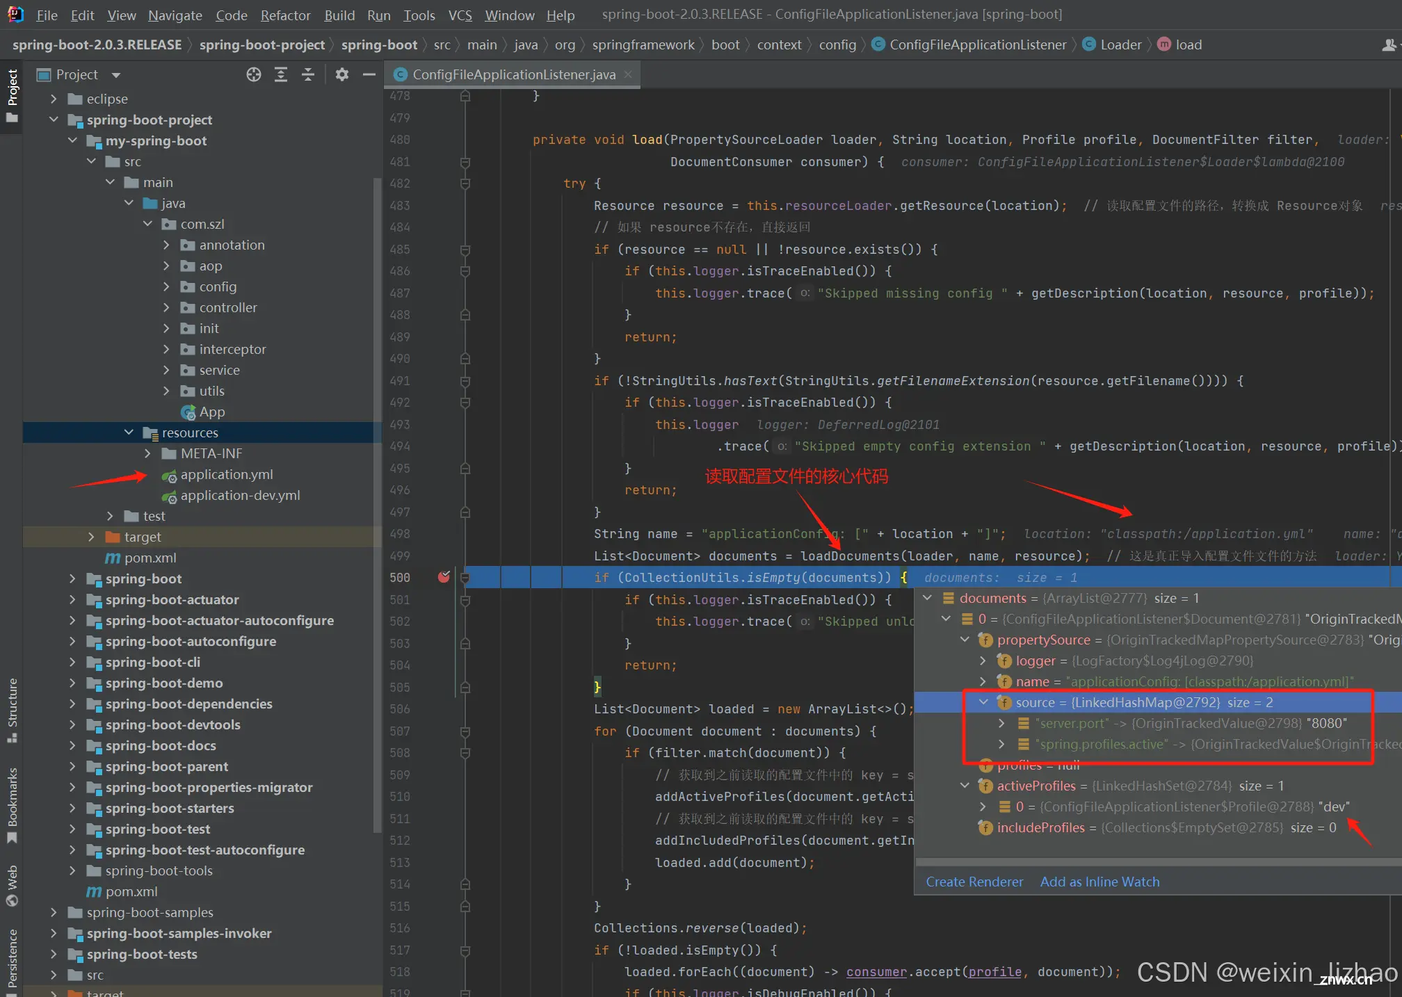
Task: Click the springframework breadcrumb
Action: (x=643, y=44)
